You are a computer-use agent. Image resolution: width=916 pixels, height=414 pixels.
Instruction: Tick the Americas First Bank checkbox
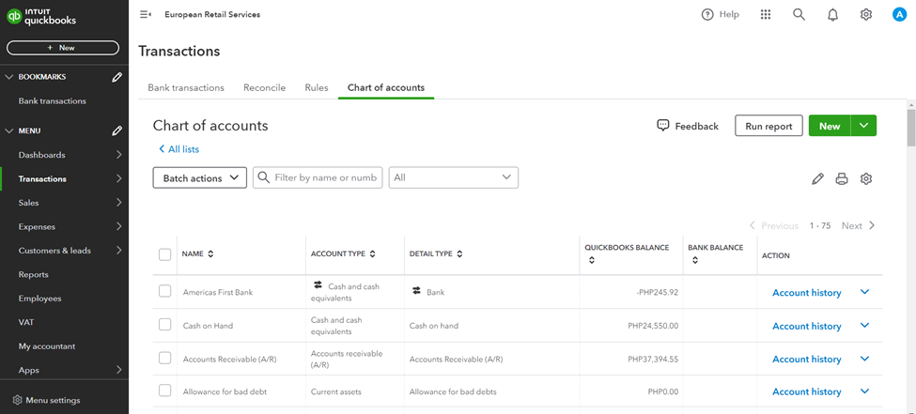click(x=165, y=292)
